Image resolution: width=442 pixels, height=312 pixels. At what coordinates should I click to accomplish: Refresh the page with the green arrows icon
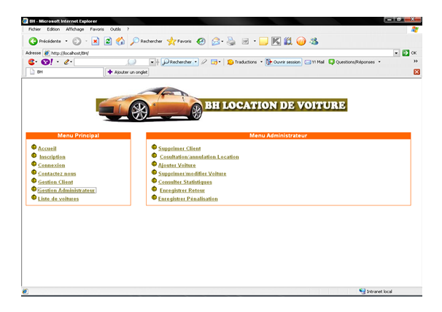(108, 41)
